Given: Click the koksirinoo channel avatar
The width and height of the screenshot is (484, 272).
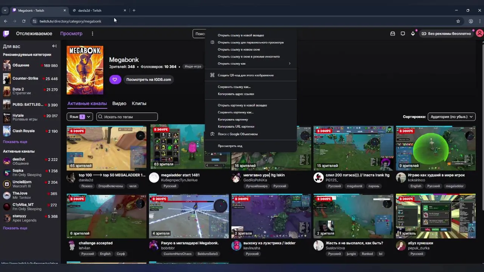Looking at the screenshot, I should click(401, 178).
